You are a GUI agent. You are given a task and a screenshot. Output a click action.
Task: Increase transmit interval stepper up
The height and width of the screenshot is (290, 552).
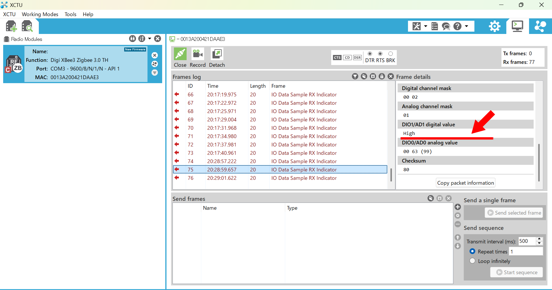click(x=540, y=239)
